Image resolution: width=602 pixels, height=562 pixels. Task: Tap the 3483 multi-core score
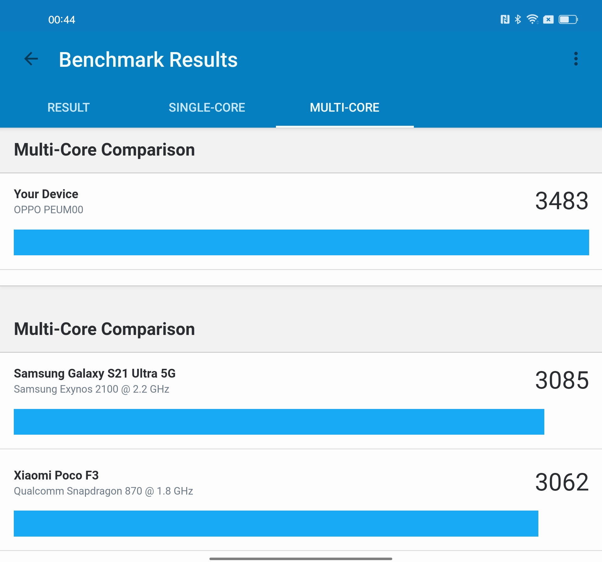(562, 201)
